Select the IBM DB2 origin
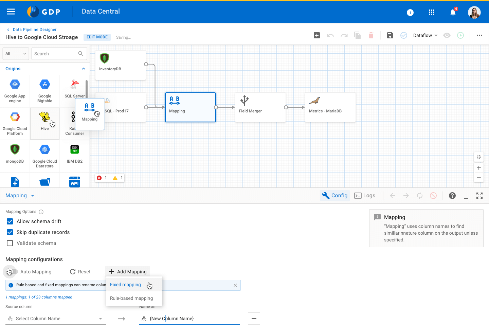This screenshot has width=489, height=326. 74,156
